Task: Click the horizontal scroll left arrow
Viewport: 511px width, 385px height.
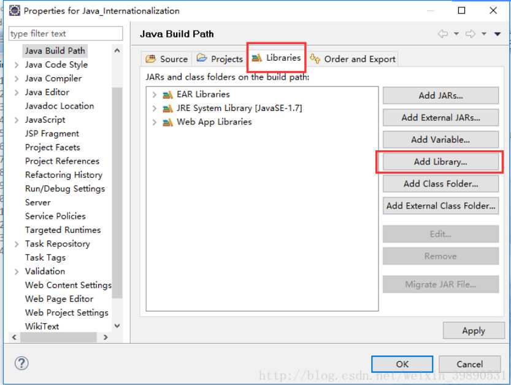Action: 14,337
